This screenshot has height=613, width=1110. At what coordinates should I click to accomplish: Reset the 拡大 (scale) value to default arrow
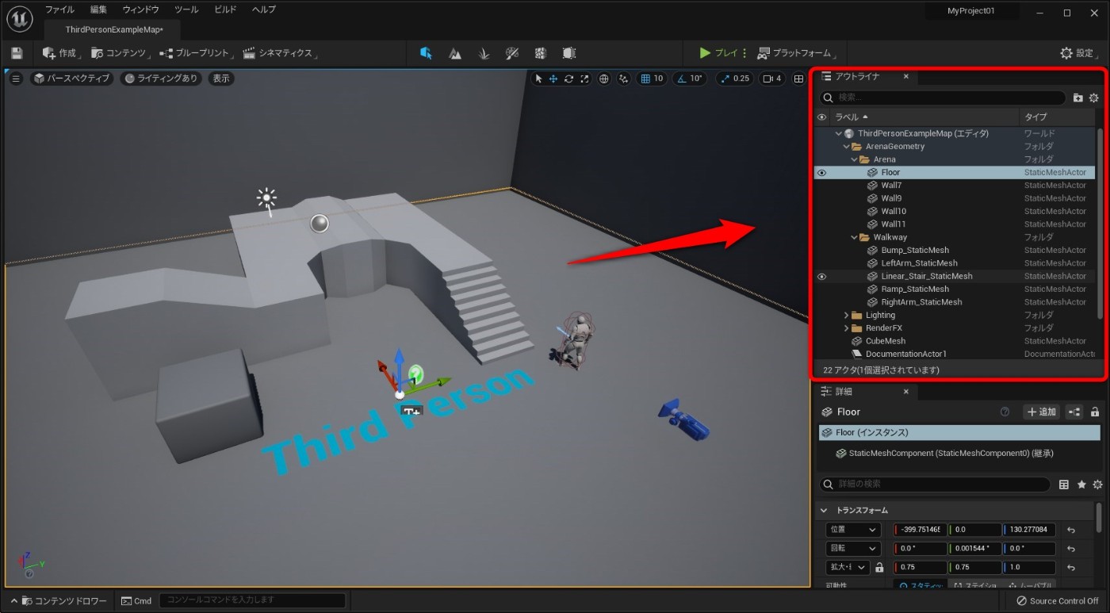pyautogui.click(x=1070, y=568)
